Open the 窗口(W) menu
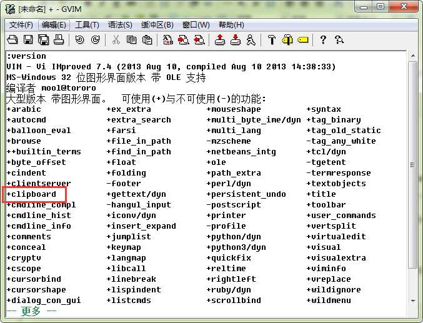 coord(196,25)
